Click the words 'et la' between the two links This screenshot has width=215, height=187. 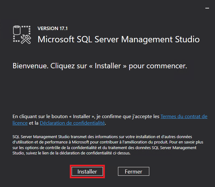[34, 123]
